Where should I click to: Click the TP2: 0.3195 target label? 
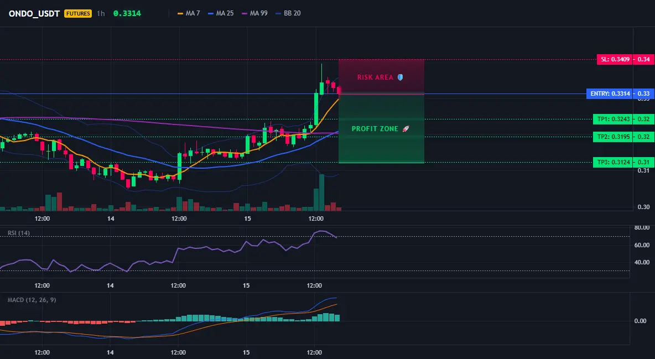pos(613,137)
